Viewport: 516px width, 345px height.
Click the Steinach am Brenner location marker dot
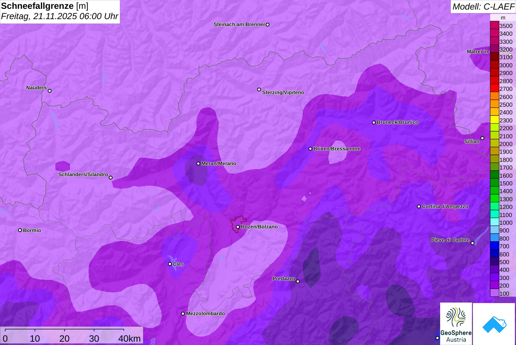point(268,25)
